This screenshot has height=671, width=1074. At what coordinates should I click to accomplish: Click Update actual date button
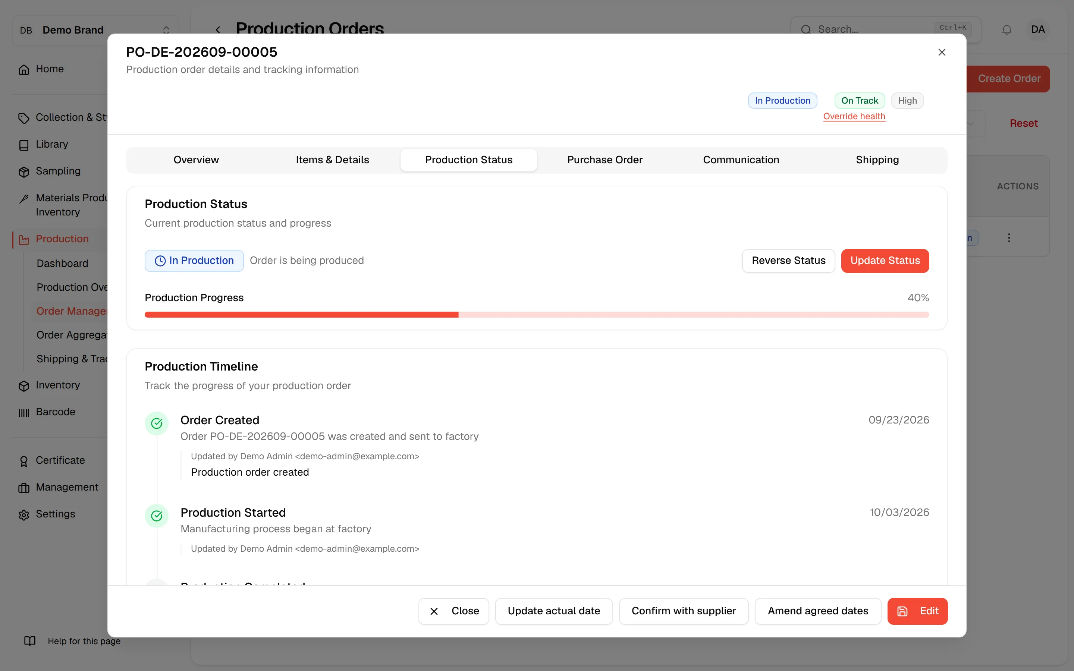[x=554, y=611]
